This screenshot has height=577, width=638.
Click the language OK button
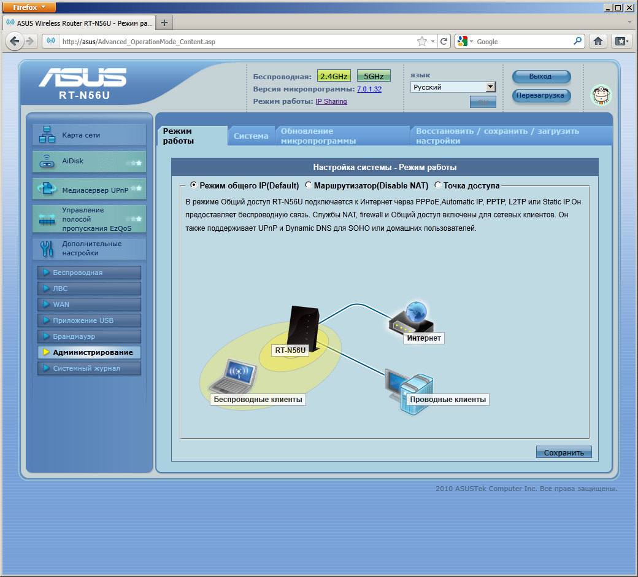pyautogui.click(x=483, y=102)
